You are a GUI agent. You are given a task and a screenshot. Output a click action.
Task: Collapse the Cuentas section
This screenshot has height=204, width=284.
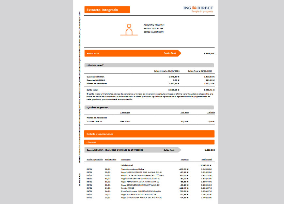click(x=92, y=142)
